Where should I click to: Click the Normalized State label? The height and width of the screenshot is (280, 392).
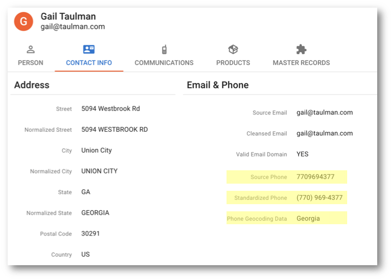tap(49, 213)
